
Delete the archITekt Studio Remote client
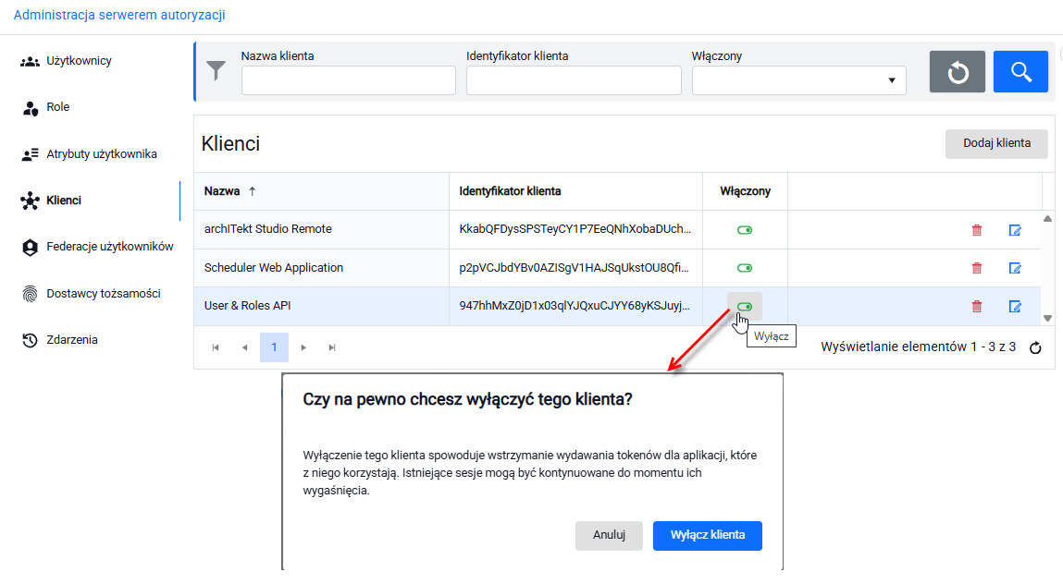pyautogui.click(x=977, y=230)
